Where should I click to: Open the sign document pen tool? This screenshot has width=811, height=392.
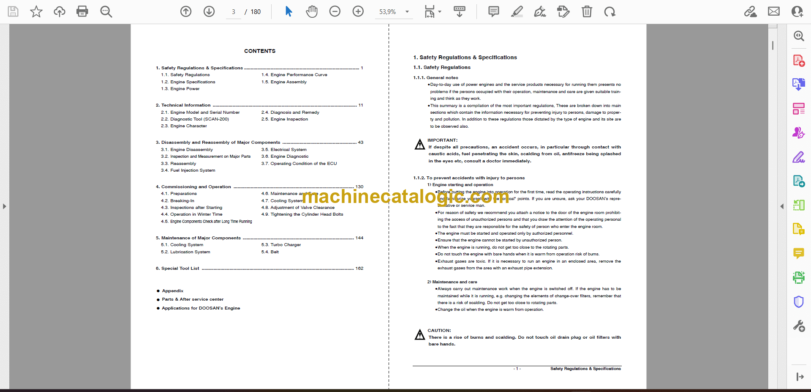click(540, 11)
